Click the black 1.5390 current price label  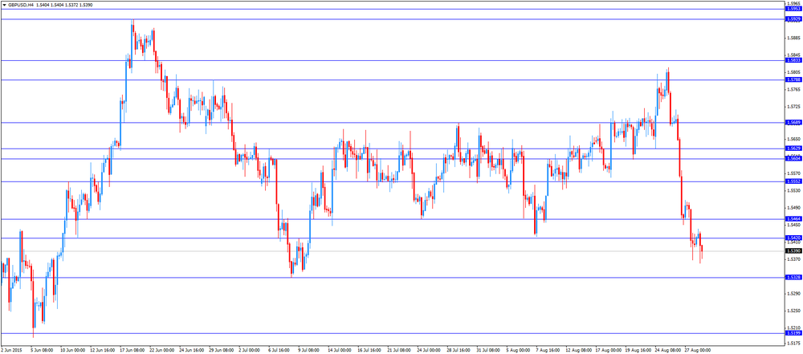point(793,251)
